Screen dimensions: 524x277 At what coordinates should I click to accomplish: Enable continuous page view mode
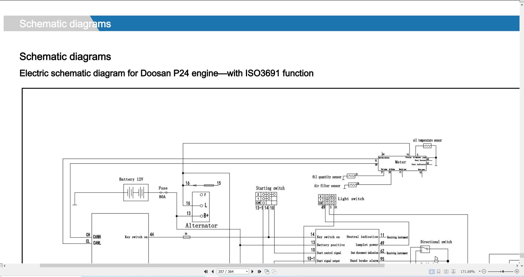[439, 271]
